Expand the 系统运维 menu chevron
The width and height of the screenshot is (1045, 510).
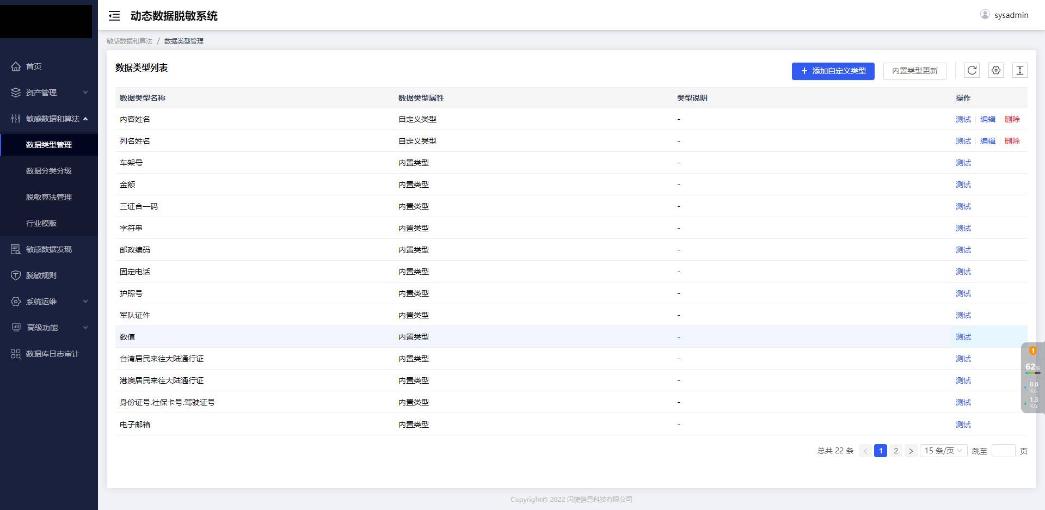[85, 302]
